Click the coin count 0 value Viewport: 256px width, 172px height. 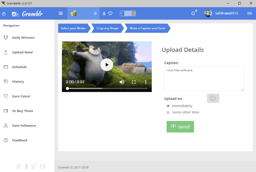coord(95,13)
